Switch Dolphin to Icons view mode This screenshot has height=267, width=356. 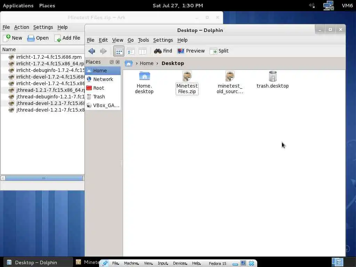(x=119, y=51)
